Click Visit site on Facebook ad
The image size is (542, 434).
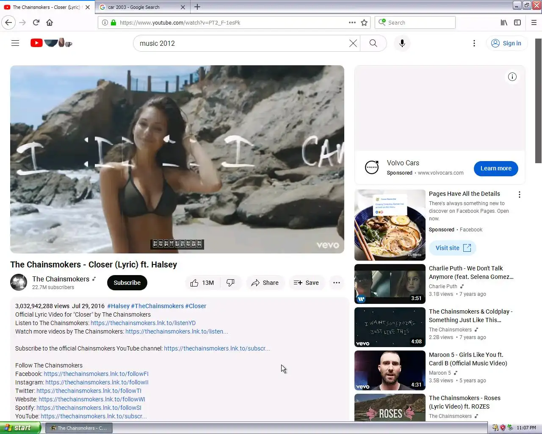pyautogui.click(x=453, y=248)
